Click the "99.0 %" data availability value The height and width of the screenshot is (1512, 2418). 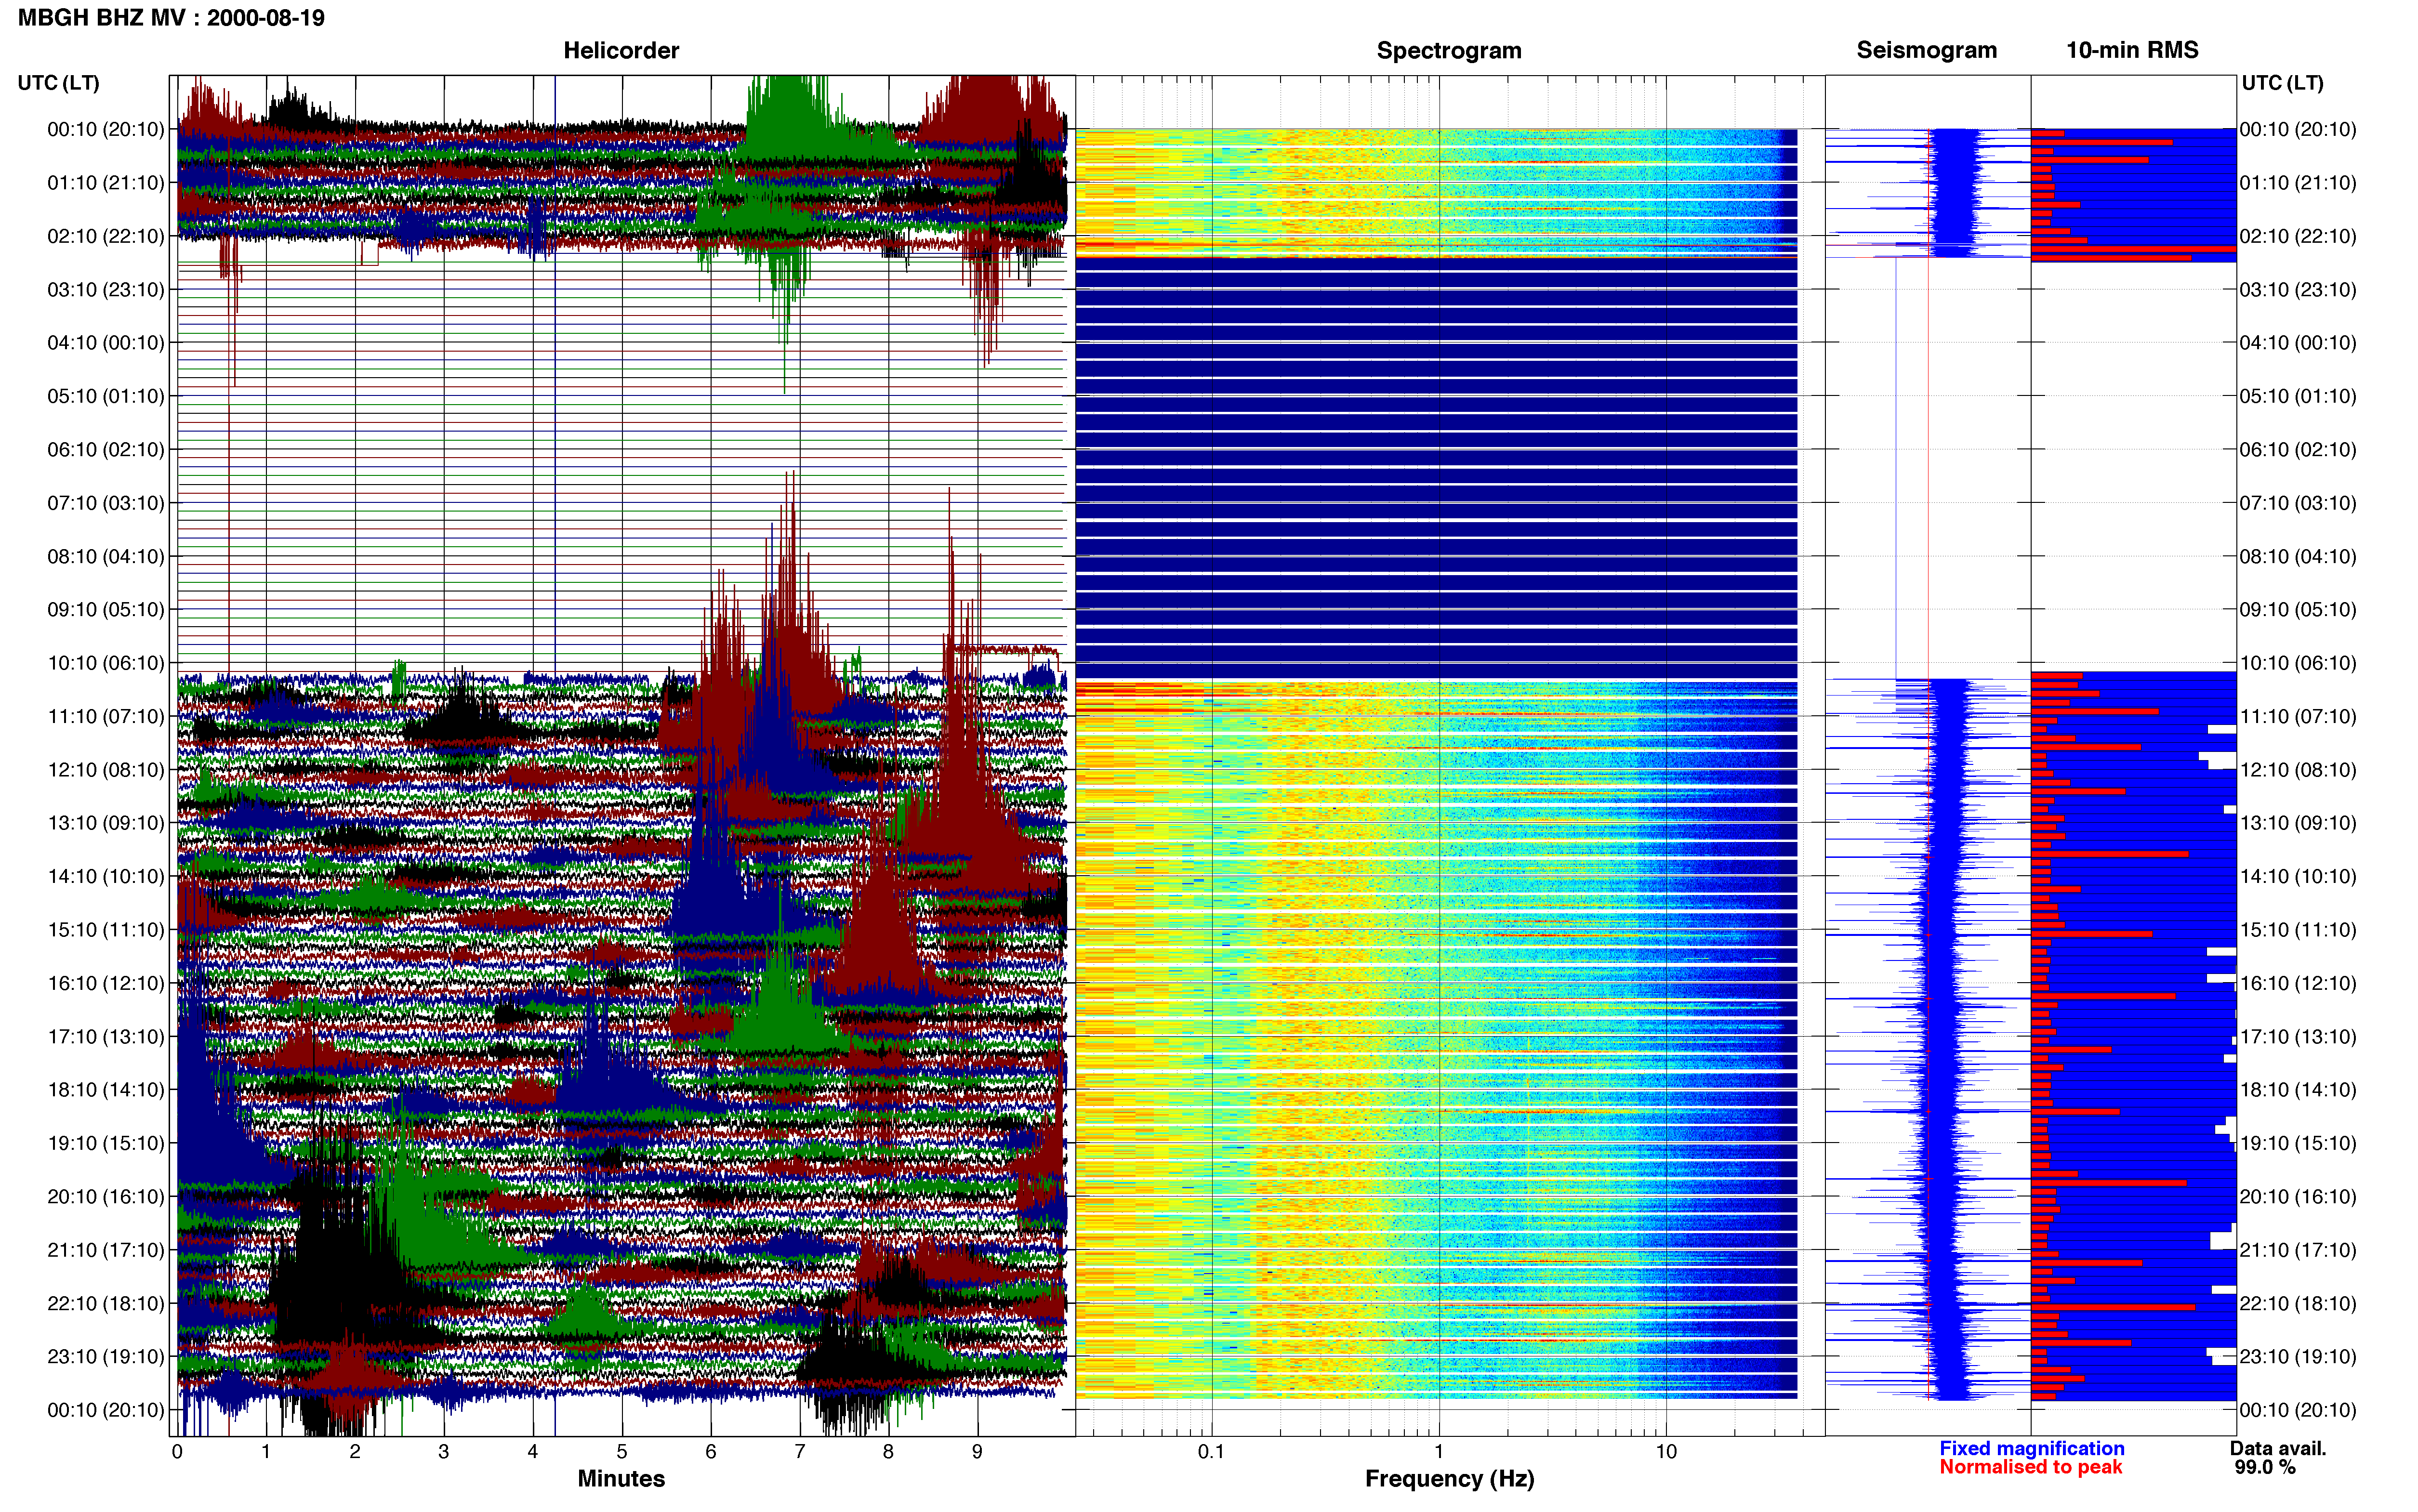(2265, 1467)
